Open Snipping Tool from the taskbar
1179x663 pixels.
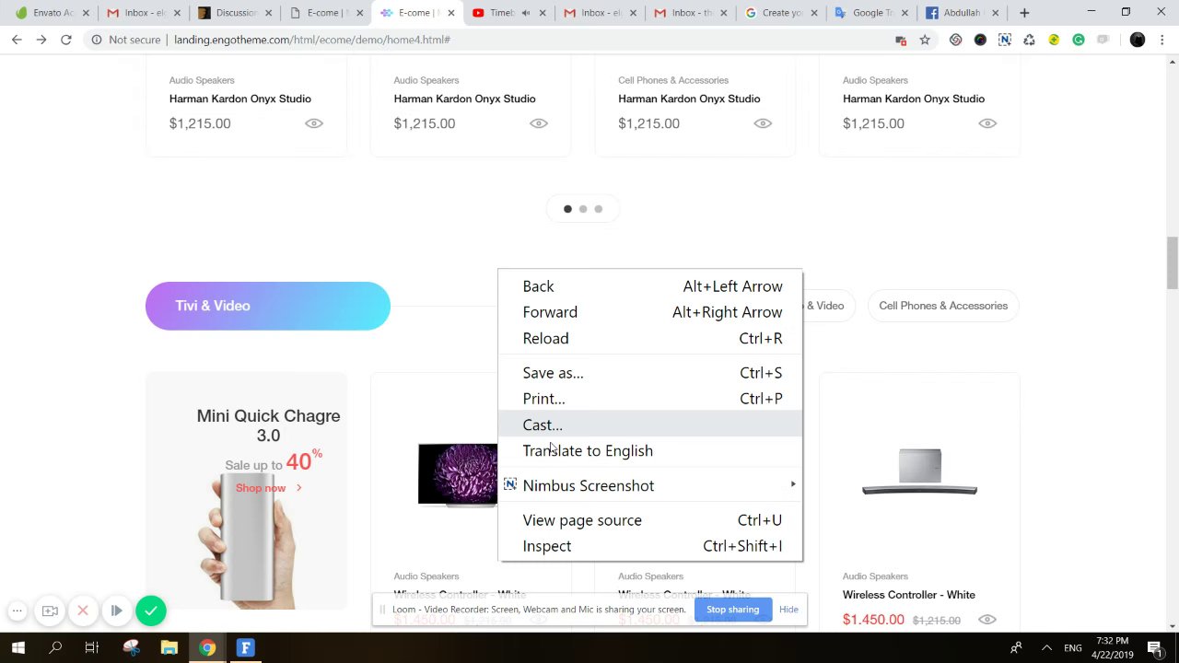131,648
